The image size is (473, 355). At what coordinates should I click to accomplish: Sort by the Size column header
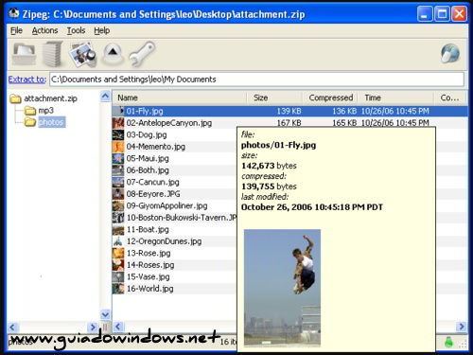click(274, 98)
